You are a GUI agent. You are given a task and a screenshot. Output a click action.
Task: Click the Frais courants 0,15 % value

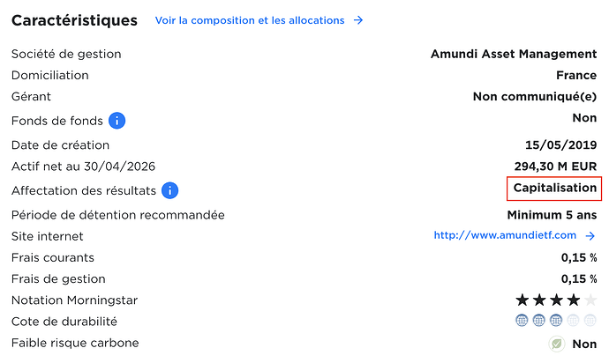tap(579, 257)
